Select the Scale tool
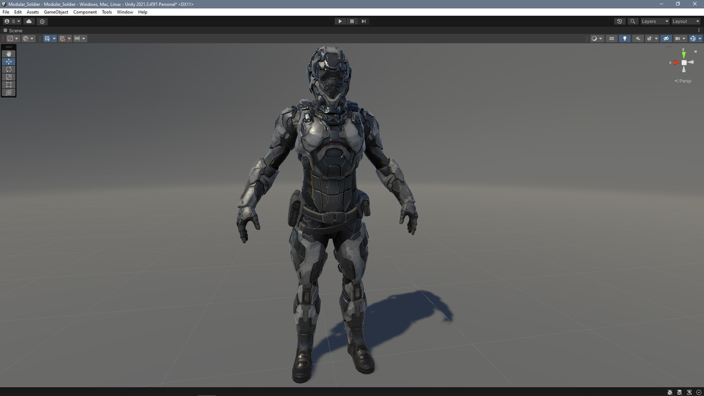The image size is (704, 396). pyautogui.click(x=8, y=77)
